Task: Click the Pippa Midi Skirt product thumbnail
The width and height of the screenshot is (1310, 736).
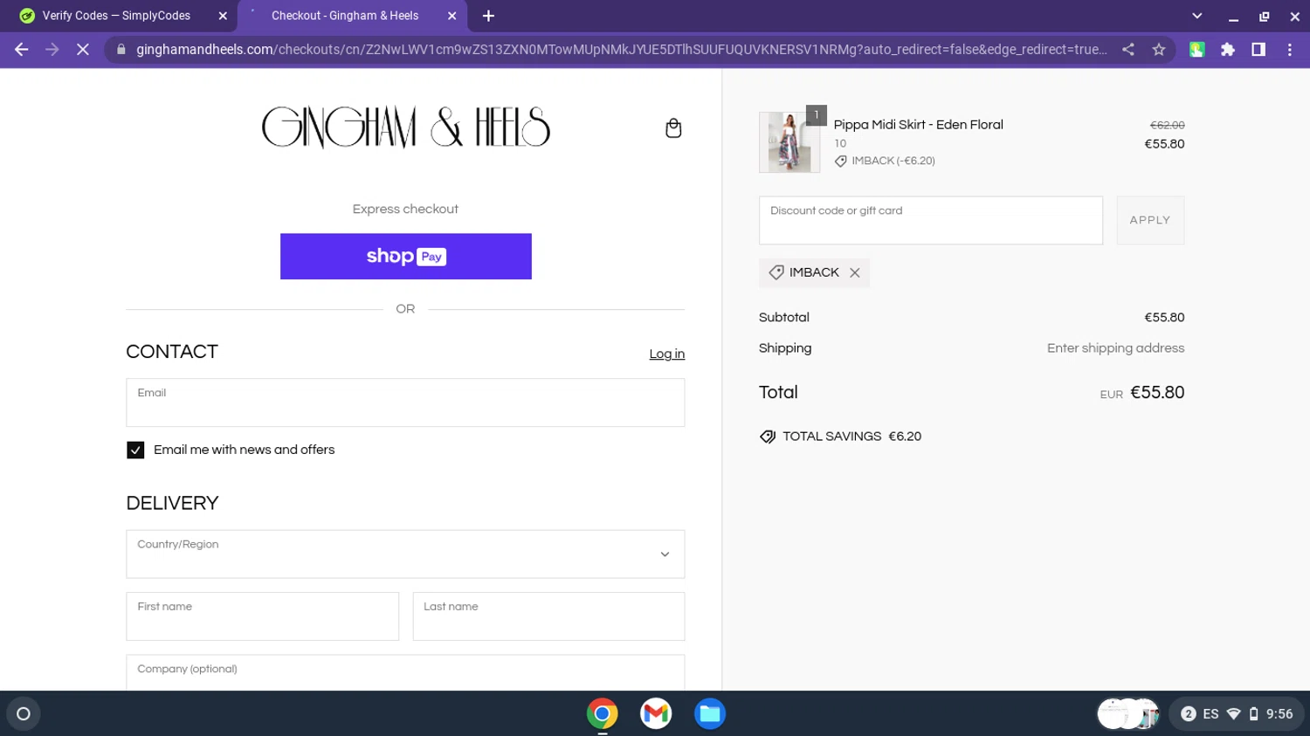Action: click(789, 142)
